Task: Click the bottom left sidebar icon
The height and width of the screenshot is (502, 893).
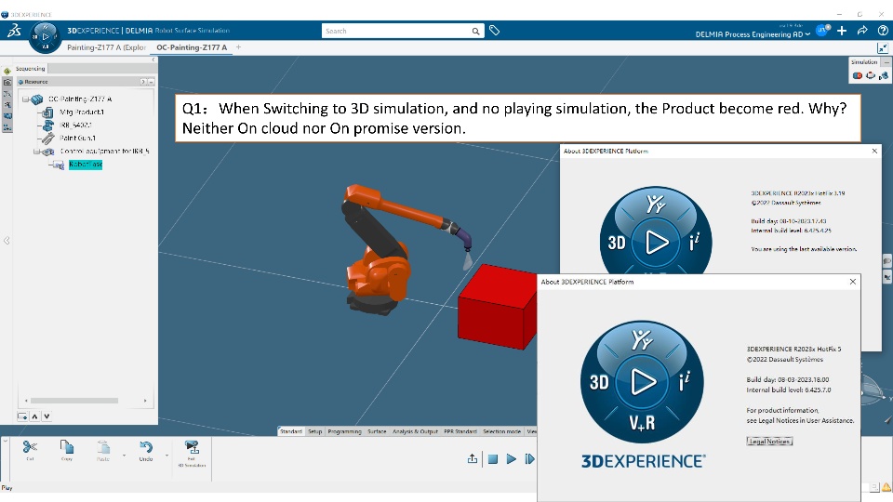Action: tap(7, 127)
